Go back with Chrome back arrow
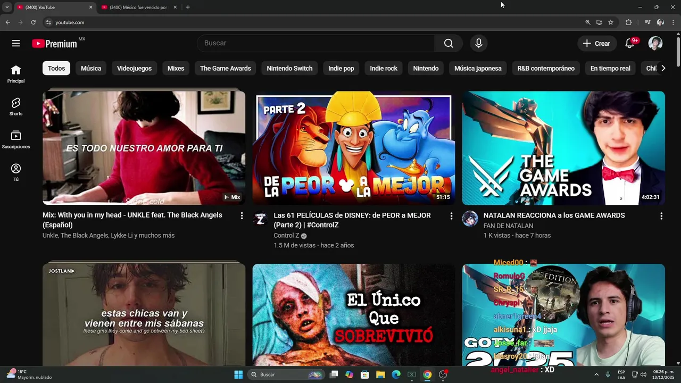Viewport: 681px width, 383px height. click(x=7, y=22)
